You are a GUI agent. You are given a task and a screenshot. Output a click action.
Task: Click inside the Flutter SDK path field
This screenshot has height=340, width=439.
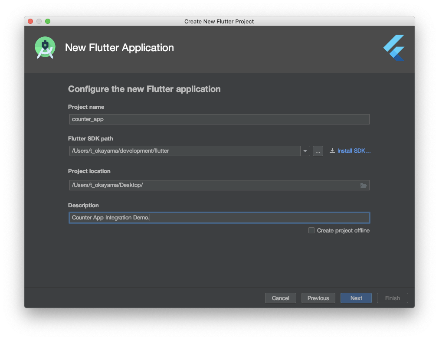[x=185, y=151]
